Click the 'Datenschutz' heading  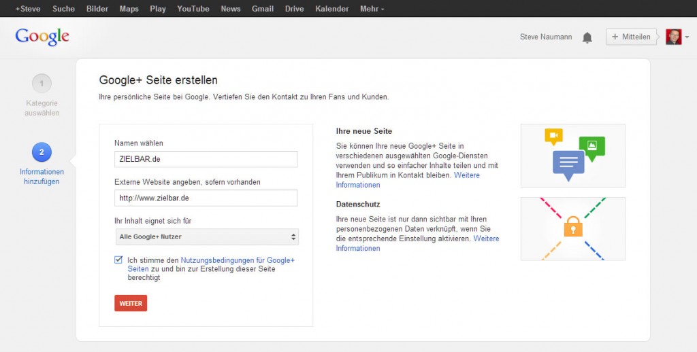358,205
